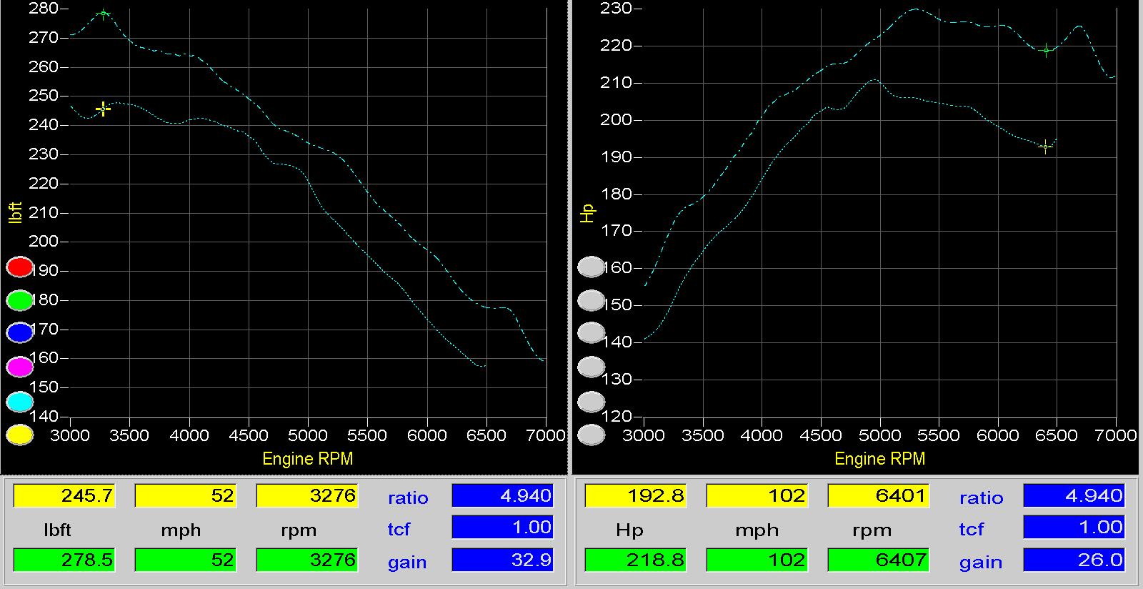
Task: Click the yellow 192.8 Hp field
Action: click(636, 495)
